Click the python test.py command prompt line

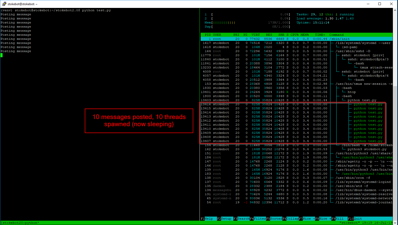56,10
